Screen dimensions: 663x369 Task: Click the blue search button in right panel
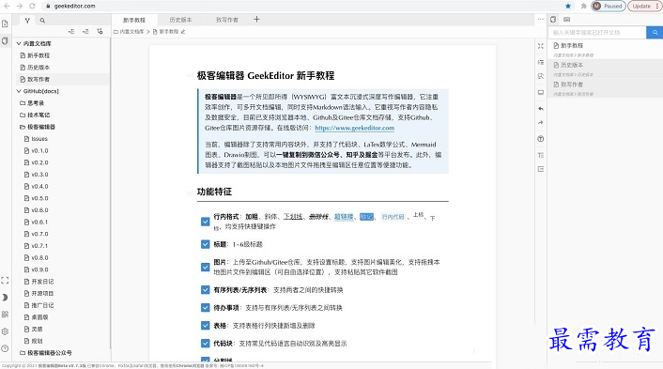655,32
